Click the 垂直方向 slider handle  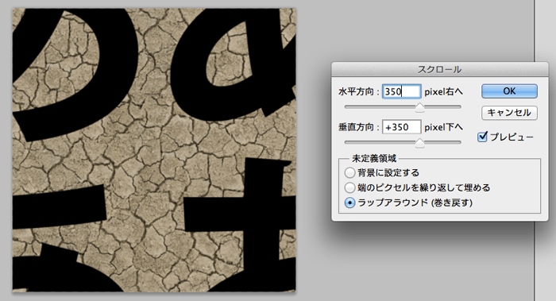[x=419, y=143]
